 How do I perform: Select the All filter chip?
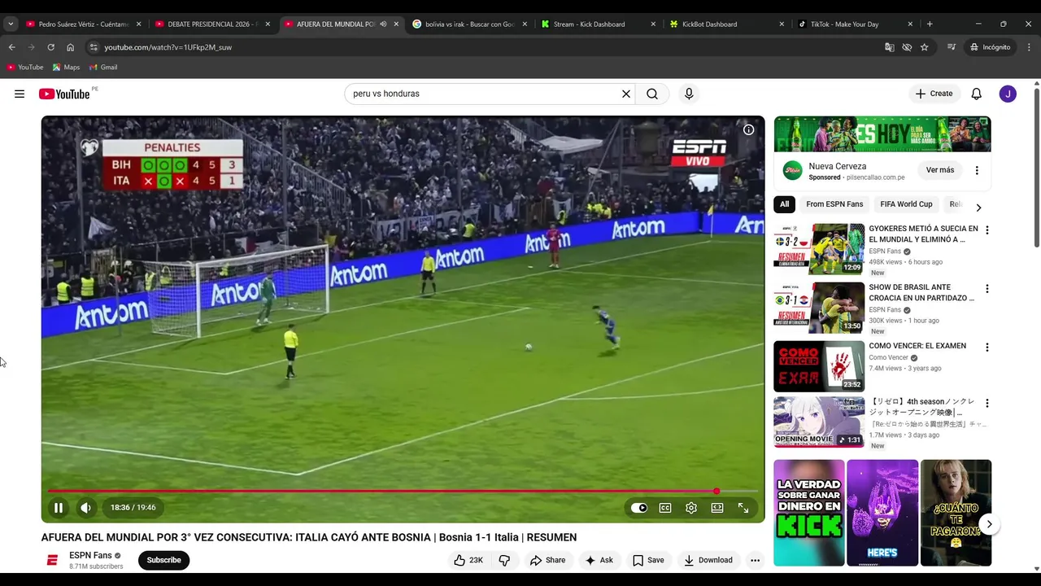pos(784,204)
